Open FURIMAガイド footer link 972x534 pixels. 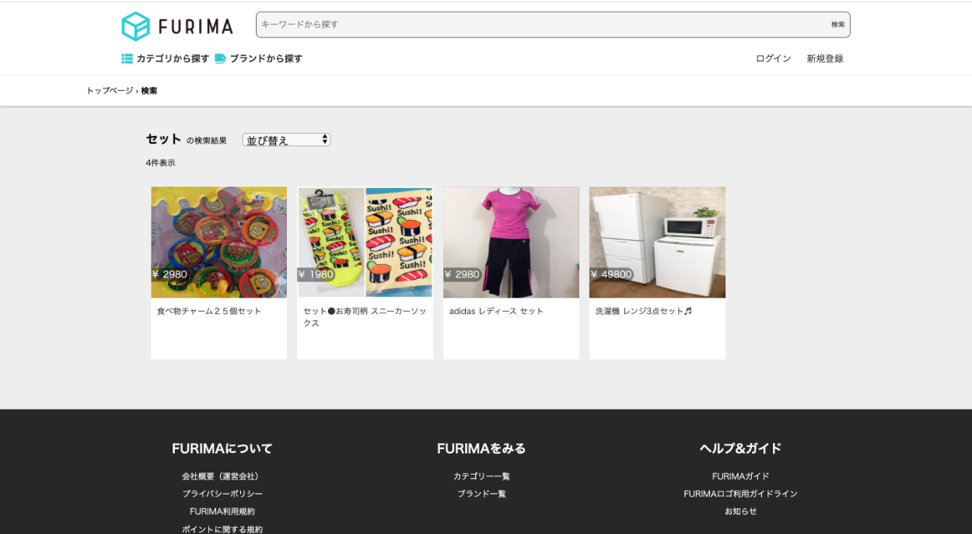740,476
